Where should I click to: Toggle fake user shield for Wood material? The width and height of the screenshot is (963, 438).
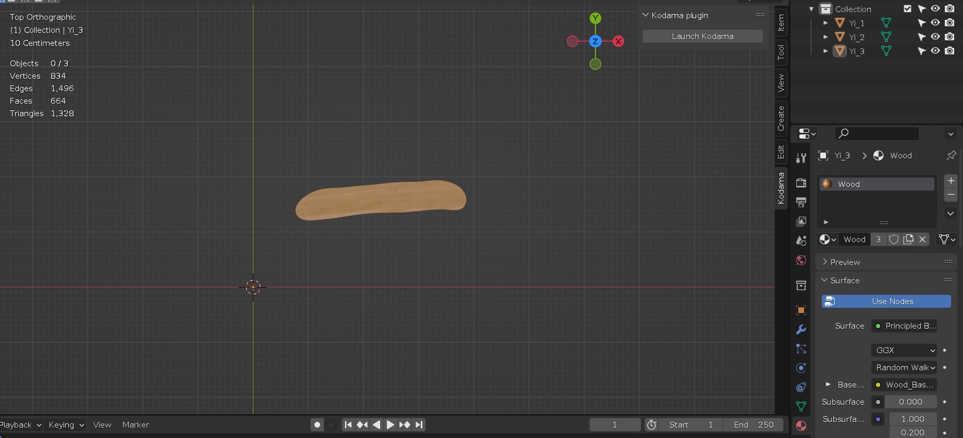coord(894,239)
